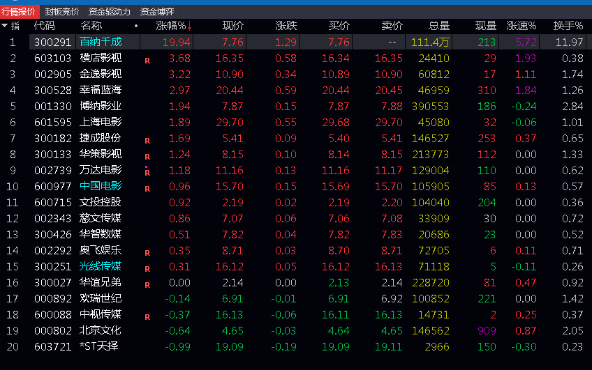Select stock 上海电影
The width and height of the screenshot is (592, 370).
(x=101, y=122)
